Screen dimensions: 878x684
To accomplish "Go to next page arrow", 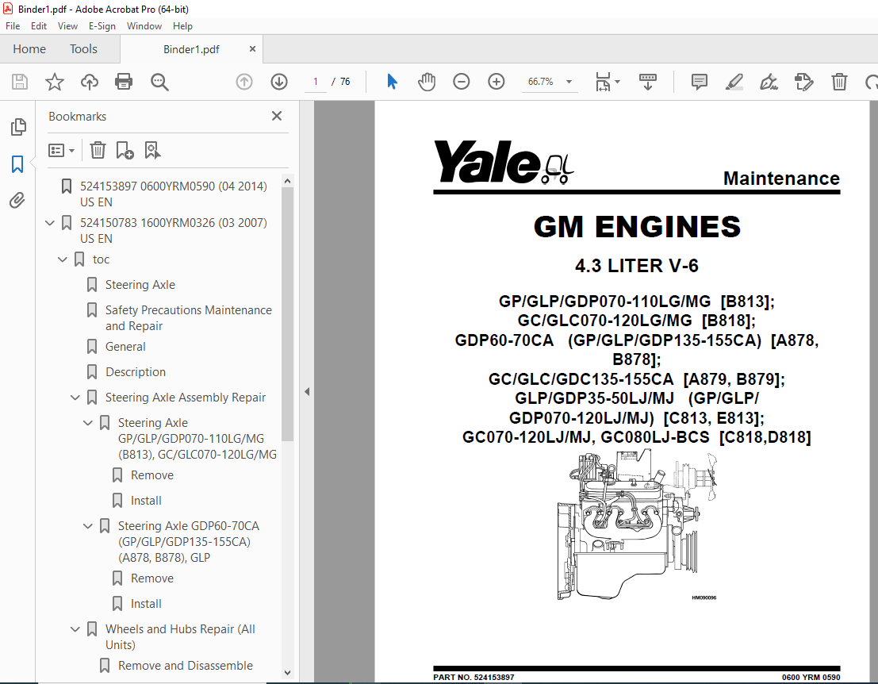I will pyautogui.click(x=279, y=82).
